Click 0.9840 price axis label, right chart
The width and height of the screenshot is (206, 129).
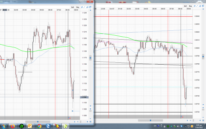click(x=197, y=16)
